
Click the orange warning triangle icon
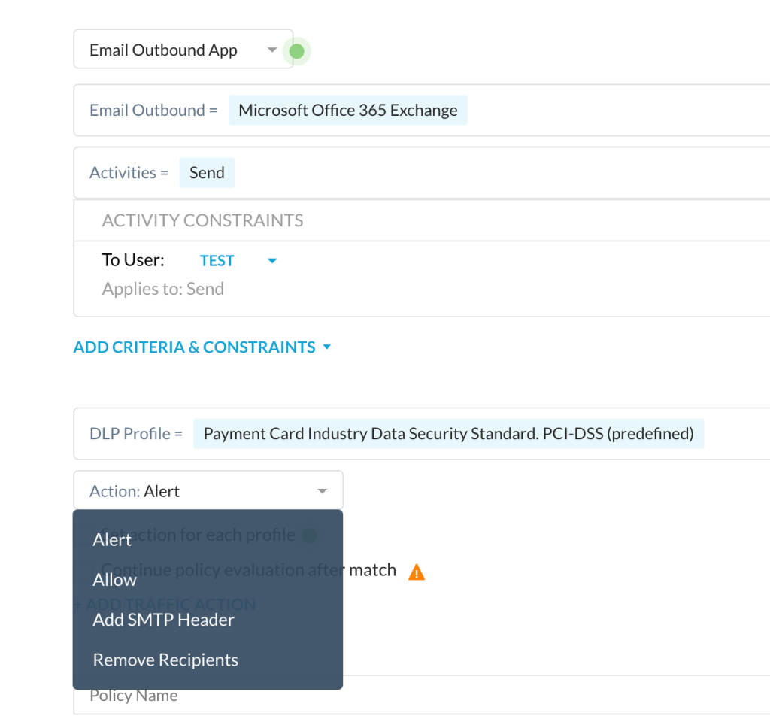pos(417,572)
